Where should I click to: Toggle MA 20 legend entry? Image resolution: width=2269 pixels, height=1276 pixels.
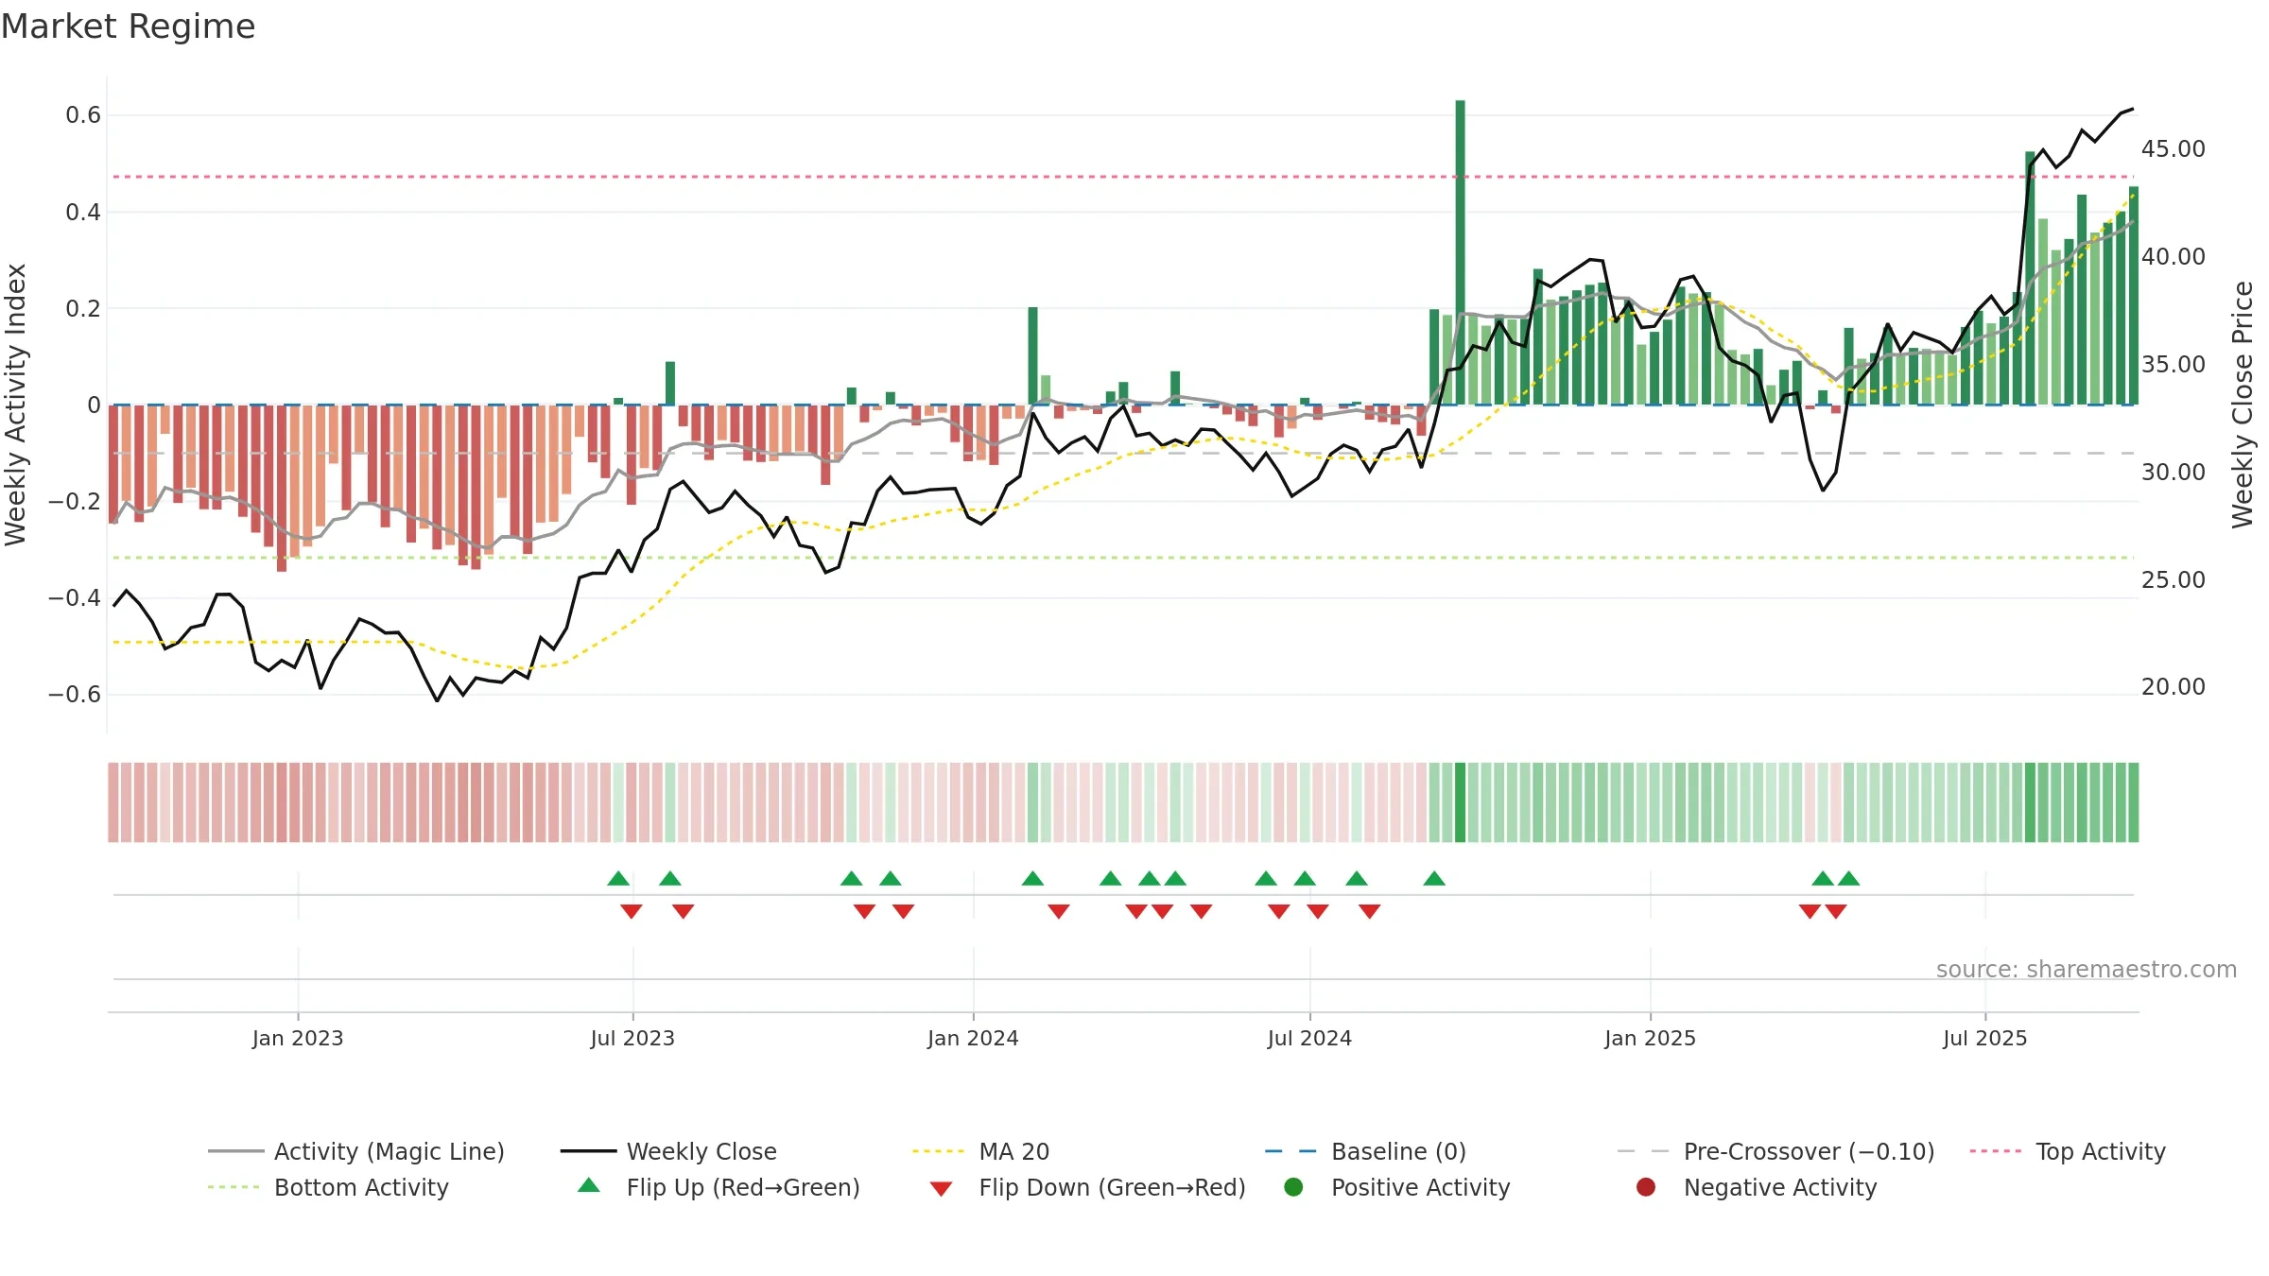click(980, 1151)
